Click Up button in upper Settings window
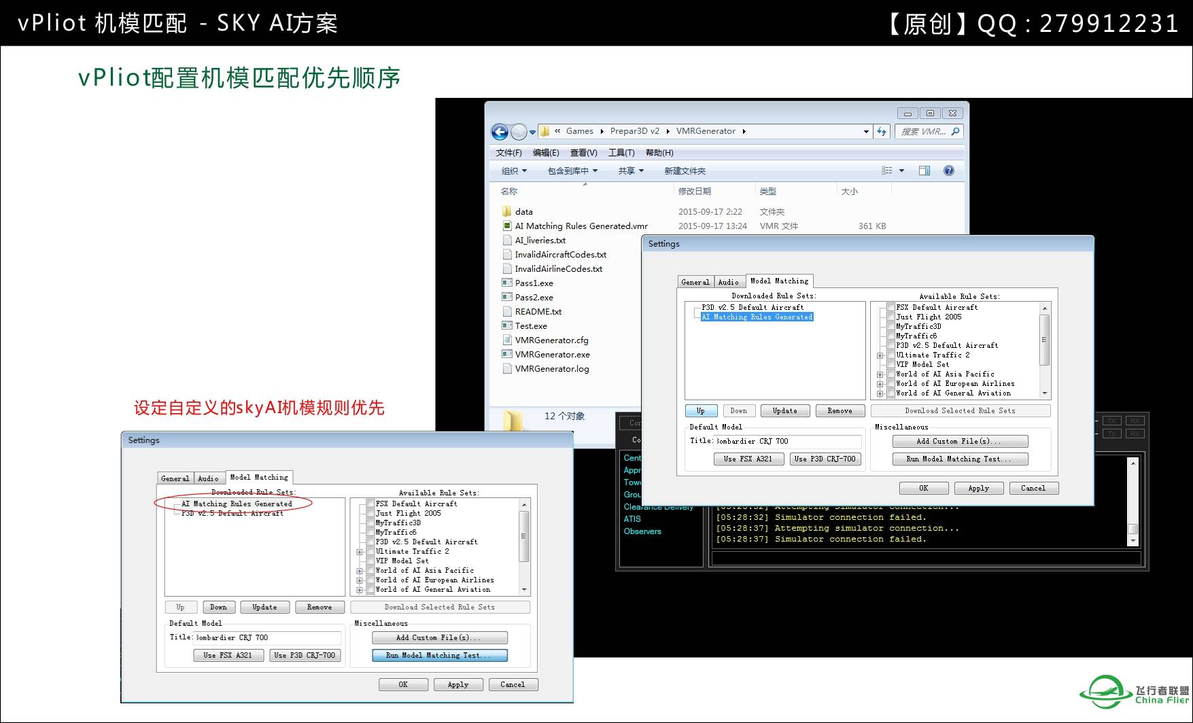 pyautogui.click(x=700, y=411)
